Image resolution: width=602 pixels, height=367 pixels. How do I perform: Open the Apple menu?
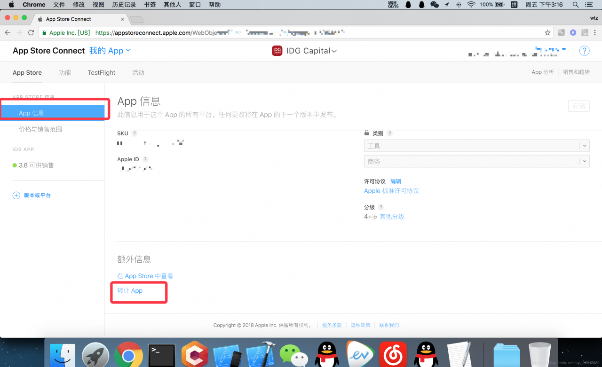pyautogui.click(x=11, y=5)
